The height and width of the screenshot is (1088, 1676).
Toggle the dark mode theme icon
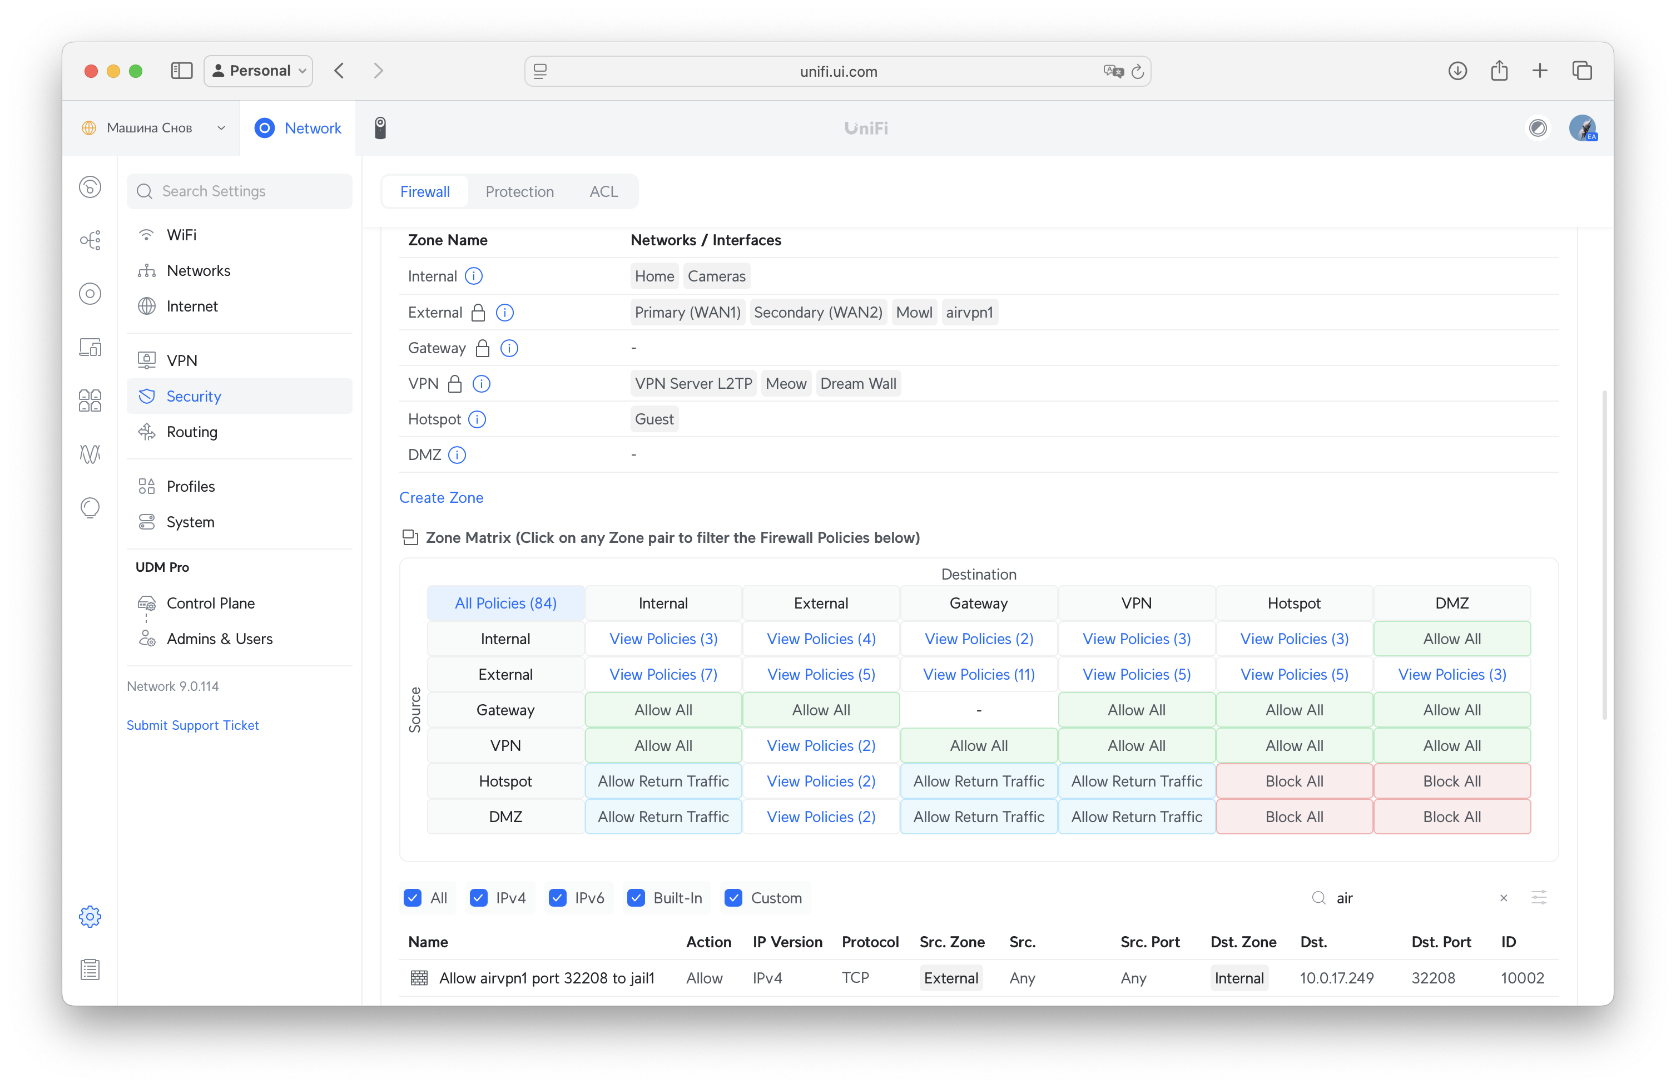[1538, 128]
